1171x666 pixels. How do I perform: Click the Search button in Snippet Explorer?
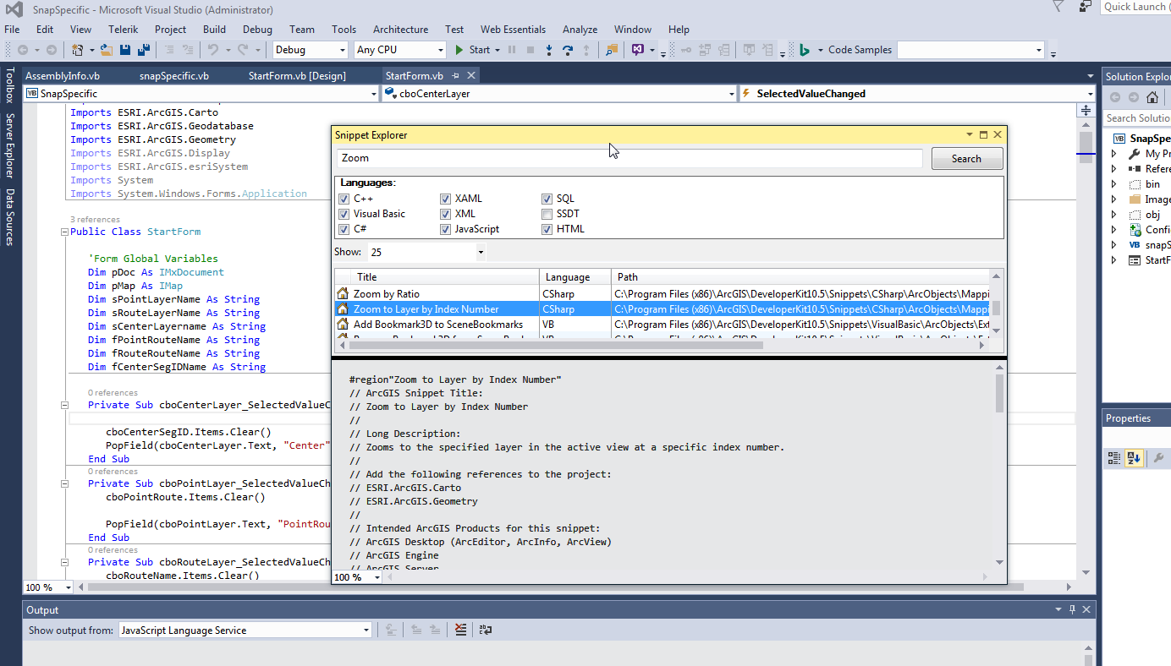pyautogui.click(x=966, y=158)
